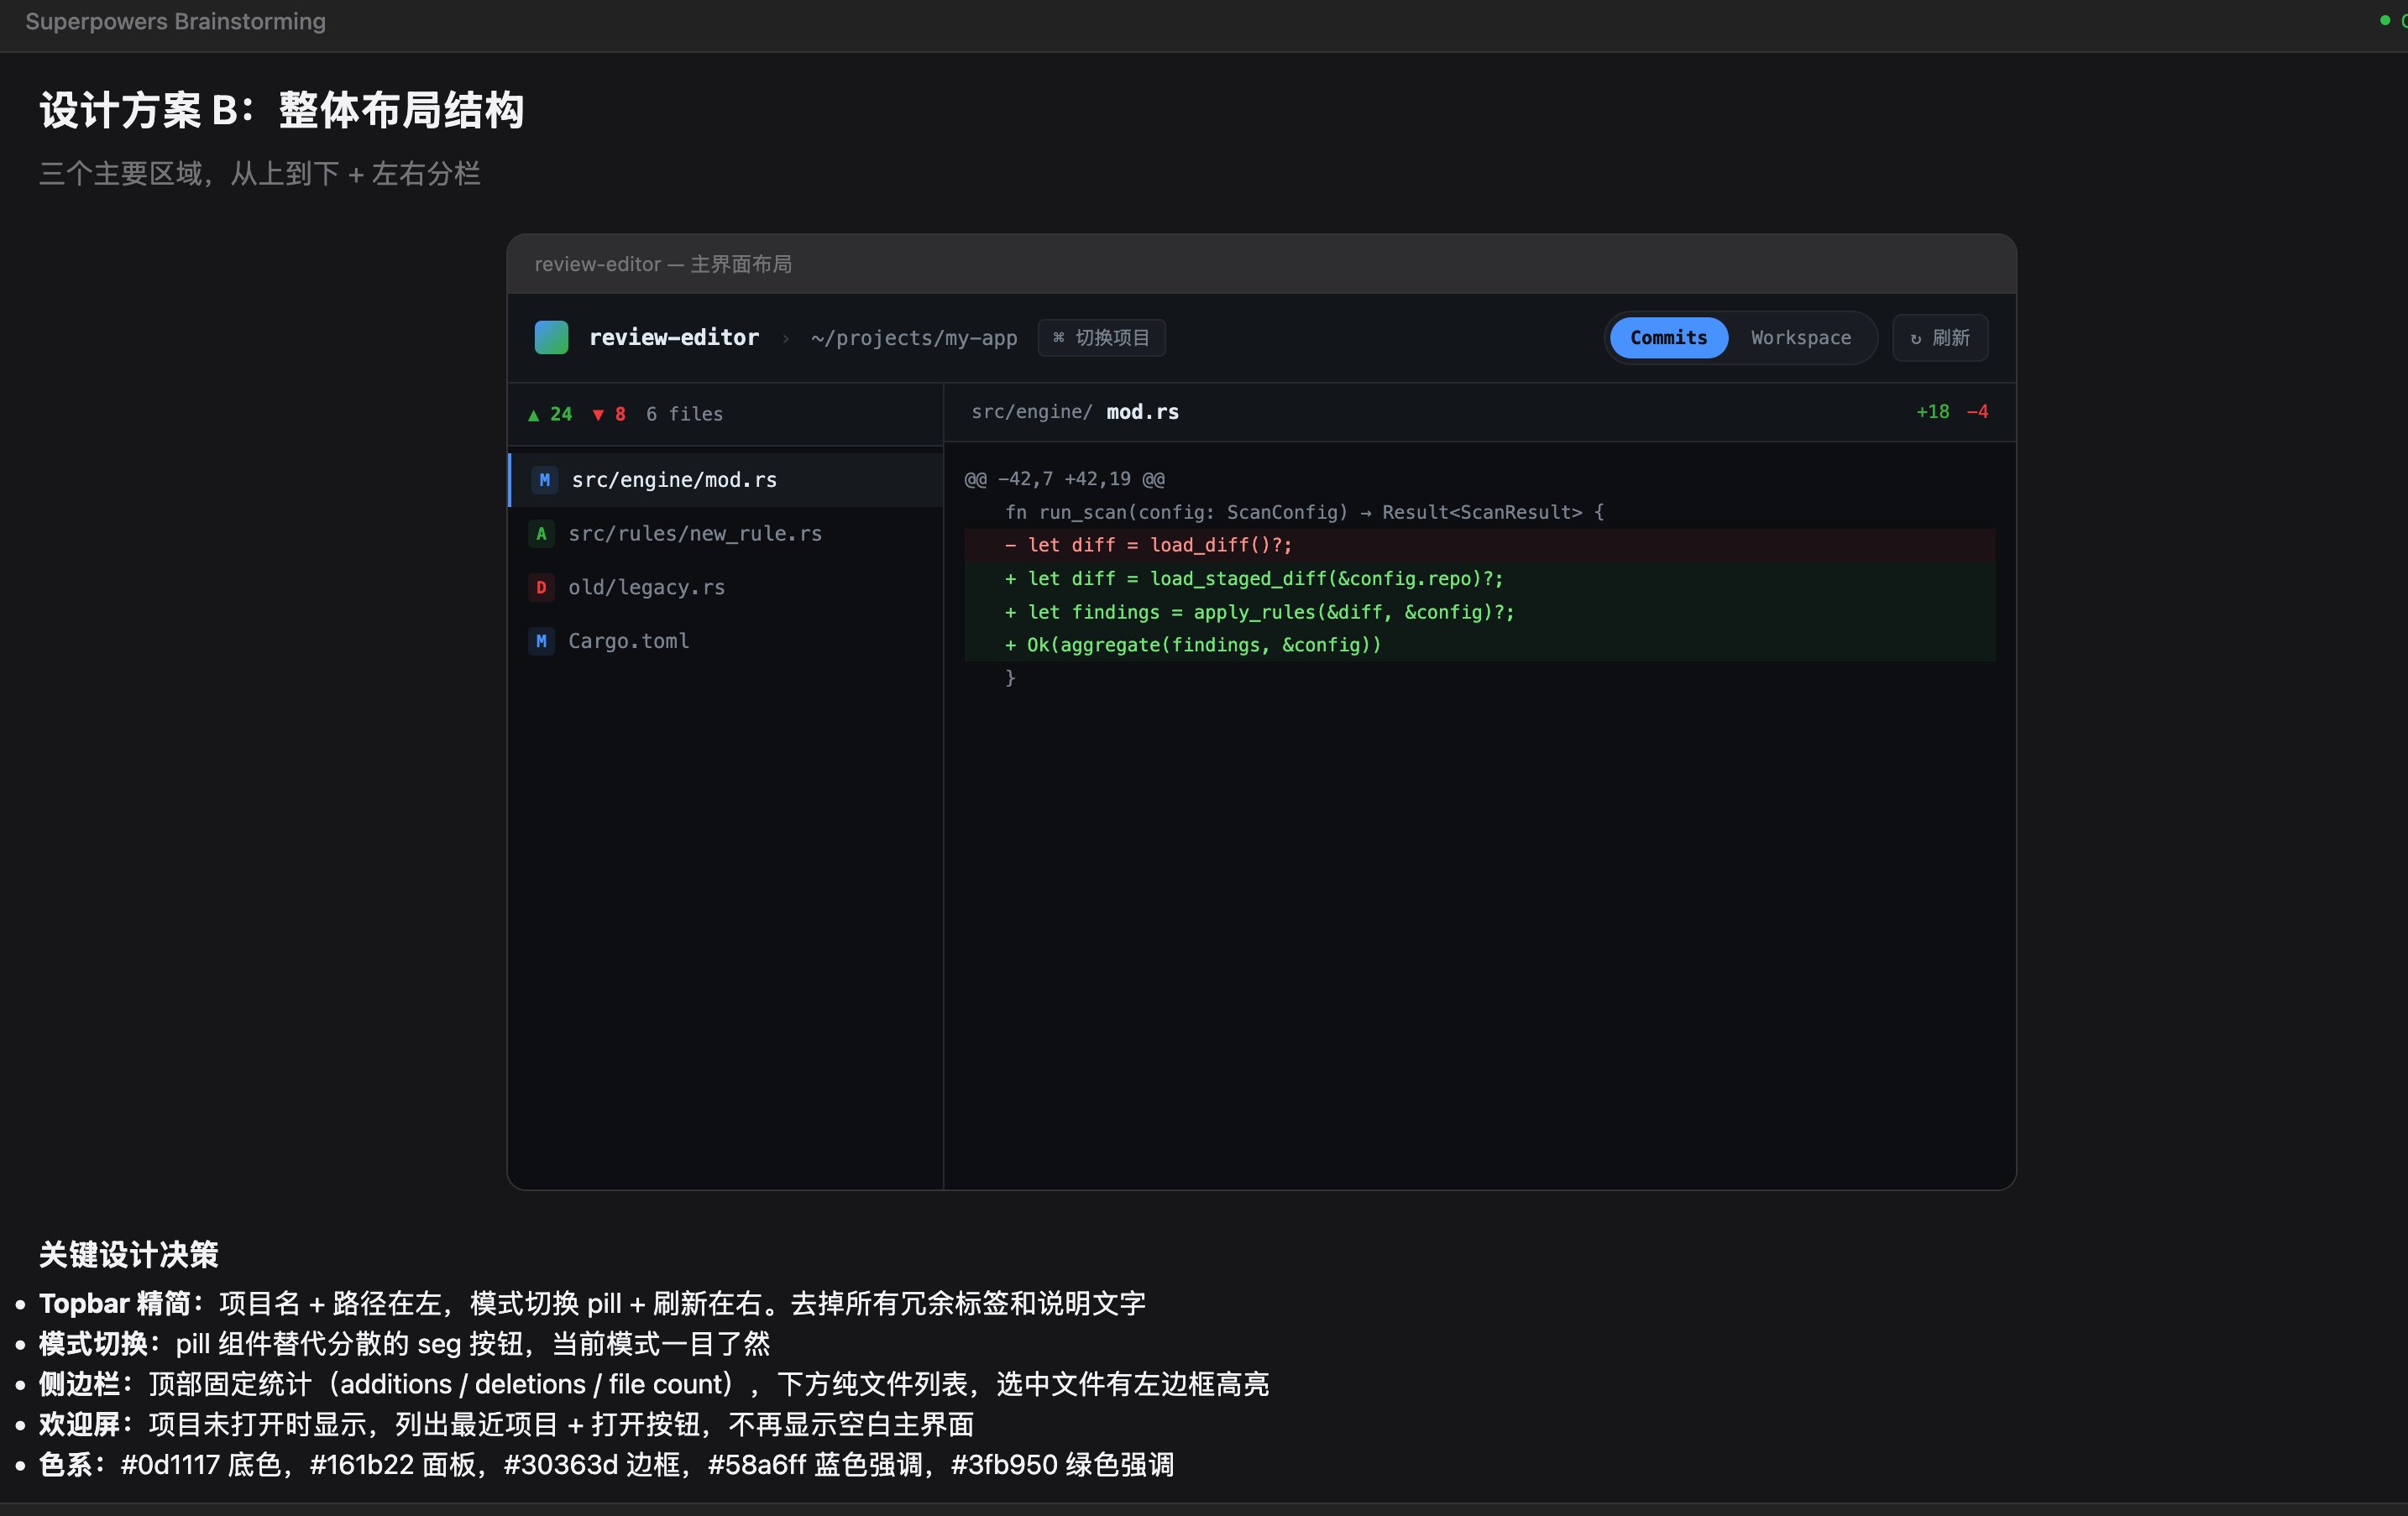Click the review-editor gradient logo icon

(x=551, y=338)
